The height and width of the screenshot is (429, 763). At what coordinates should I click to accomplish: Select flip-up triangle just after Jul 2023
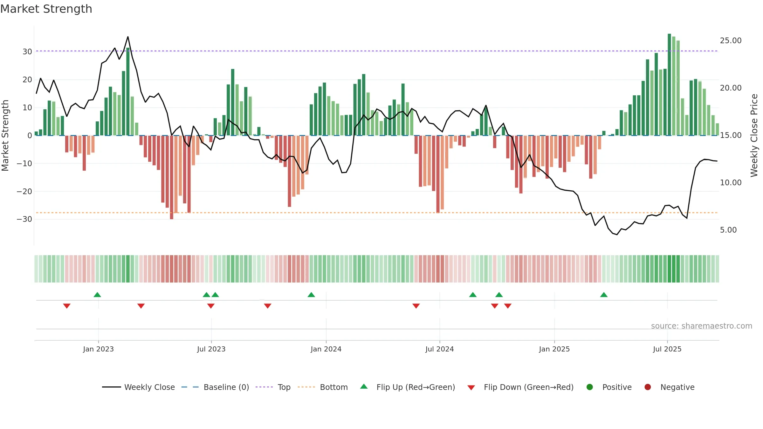(x=215, y=295)
